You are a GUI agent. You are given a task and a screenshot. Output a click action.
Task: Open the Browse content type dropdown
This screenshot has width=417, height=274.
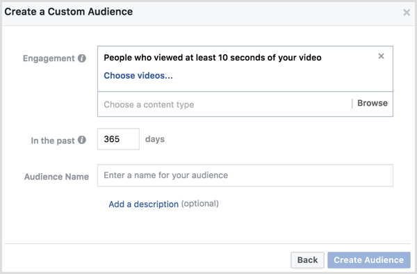(x=372, y=103)
